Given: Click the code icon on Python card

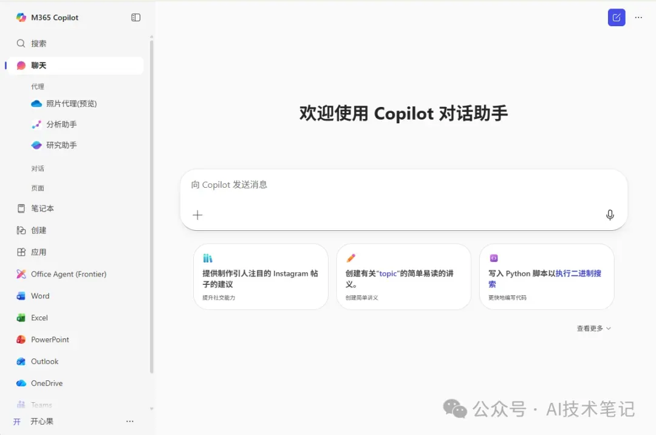Looking at the screenshot, I should (x=494, y=258).
